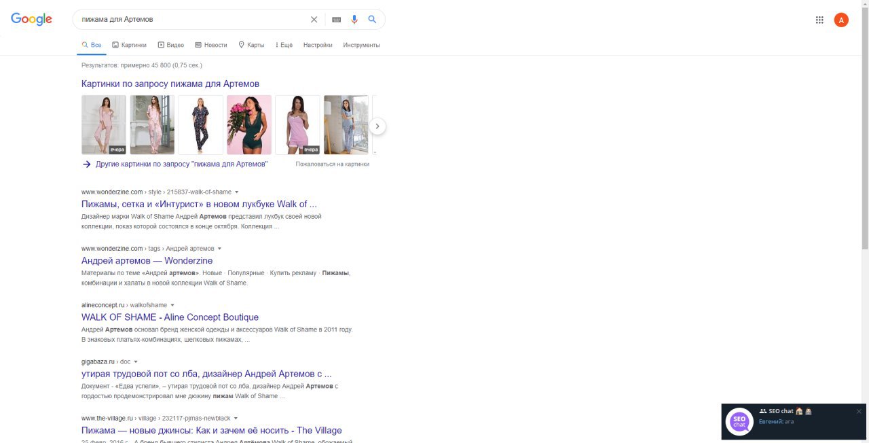Switch to Карты tab
The image size is (869, 443).
tap(251, 45)
